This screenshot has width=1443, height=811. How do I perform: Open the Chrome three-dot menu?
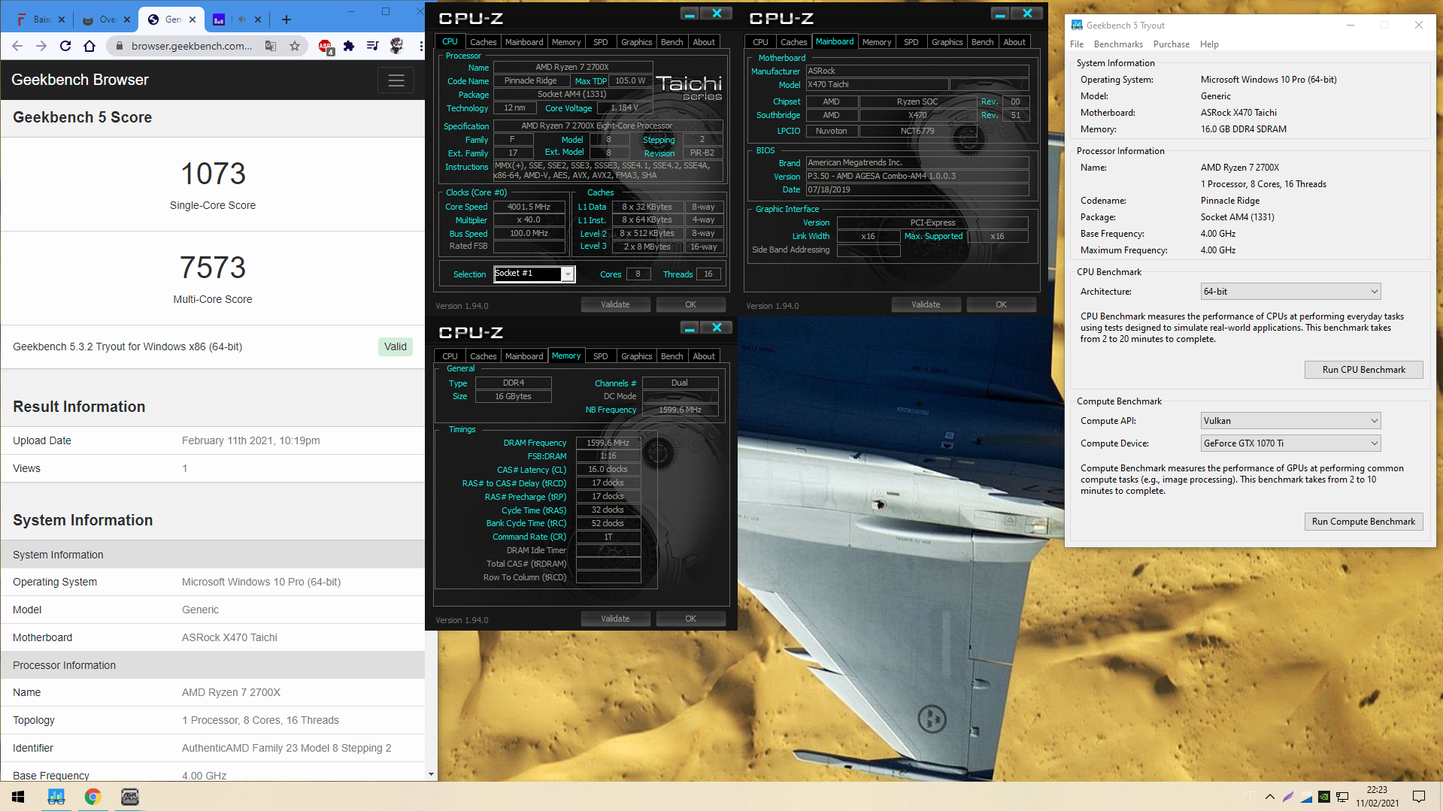420,46
